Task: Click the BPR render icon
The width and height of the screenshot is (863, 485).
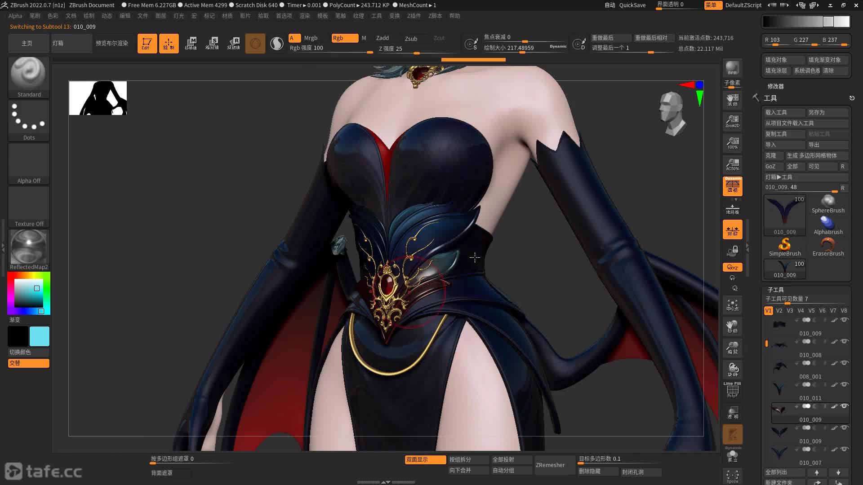Action: [732, 68]
